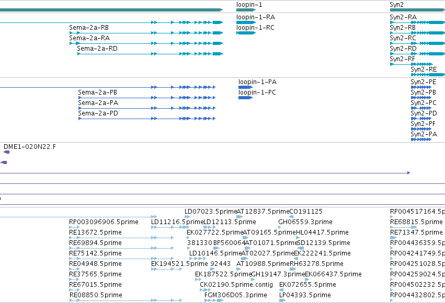Click the EK194521.5prime EST label
The width and height of the screenshot is (445, 303).
click(180, 264)
